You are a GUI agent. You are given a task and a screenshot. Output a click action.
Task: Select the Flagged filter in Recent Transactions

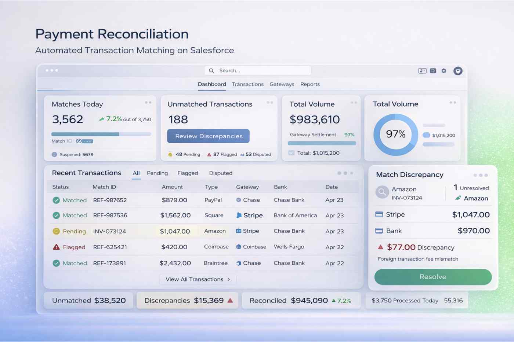coord(188,173)
